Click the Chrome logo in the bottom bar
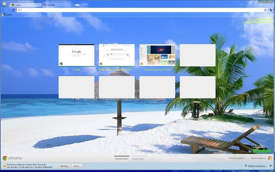Screen dimensions: 275x172 coord(12,158)
